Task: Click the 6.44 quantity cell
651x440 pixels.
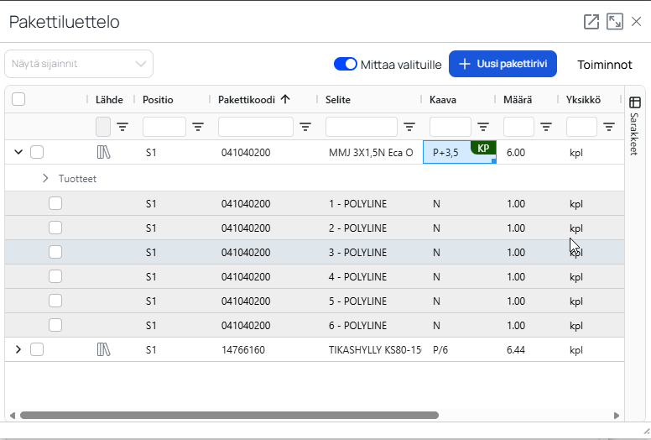Action: click(516, 350)
